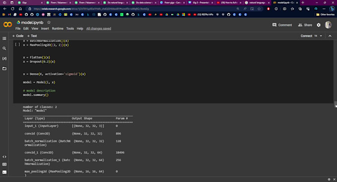
Task: Open the Colab table of contents panel
Action: point(4,39)
